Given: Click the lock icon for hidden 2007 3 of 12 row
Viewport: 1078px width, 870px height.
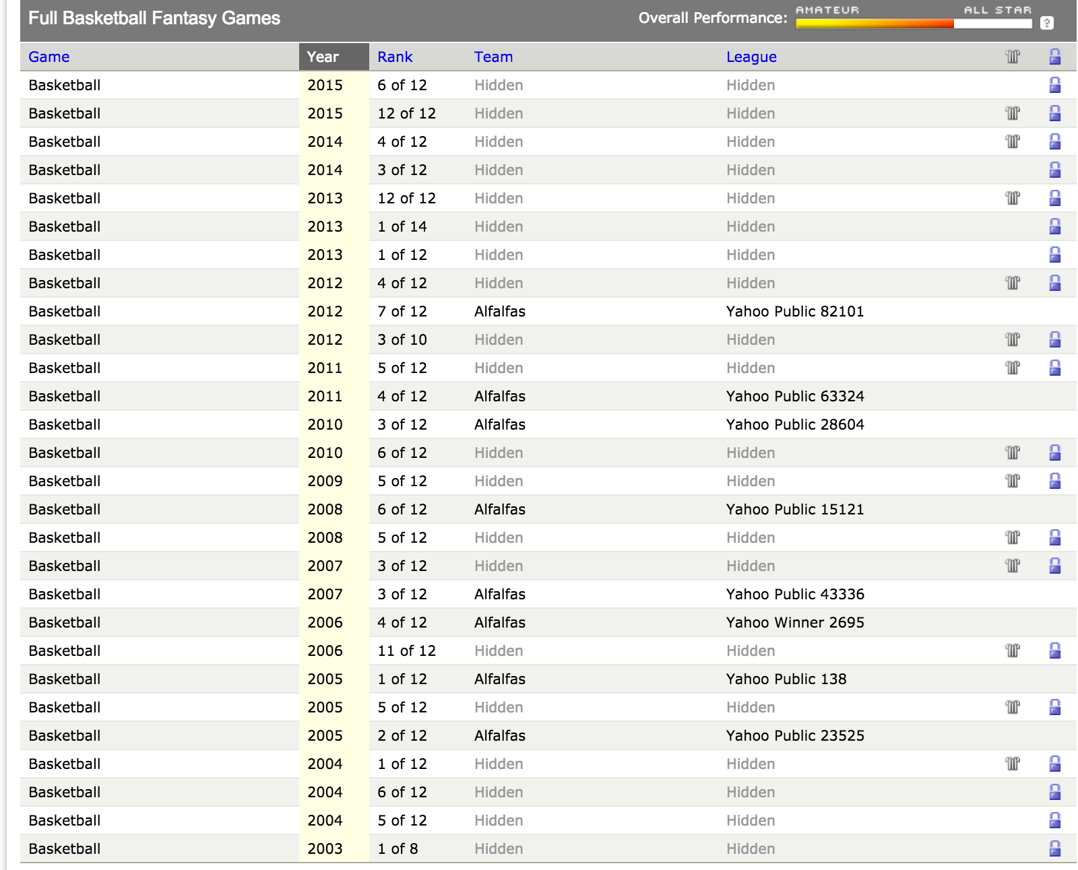Looking at the screenshot, I should click(x=1055, y=566).
